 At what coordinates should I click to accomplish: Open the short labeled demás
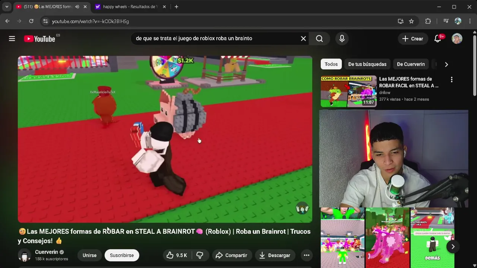click(432, 237)
